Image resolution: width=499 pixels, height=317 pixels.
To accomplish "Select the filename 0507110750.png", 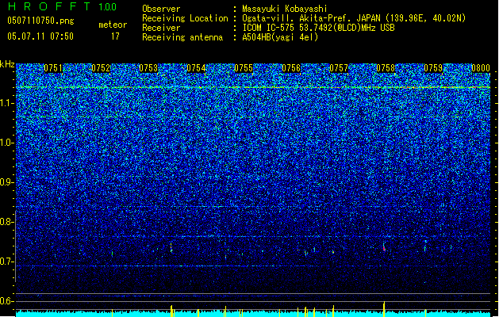I will (x=40, y=21).
